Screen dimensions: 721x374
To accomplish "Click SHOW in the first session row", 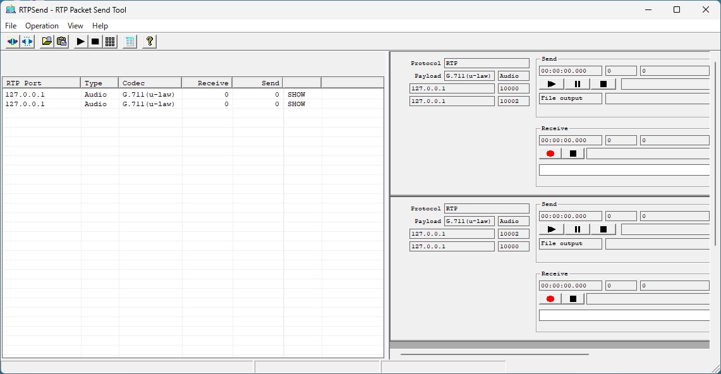I will click(296, 95).
